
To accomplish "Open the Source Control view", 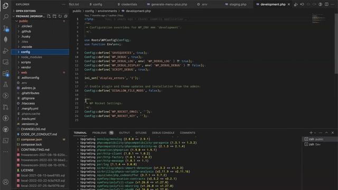I will pyautogui.click(x=6, y=28).
